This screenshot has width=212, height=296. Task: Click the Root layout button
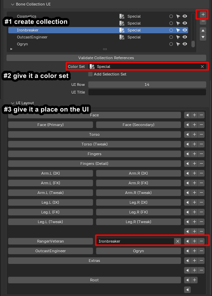[x=95, y=280]
